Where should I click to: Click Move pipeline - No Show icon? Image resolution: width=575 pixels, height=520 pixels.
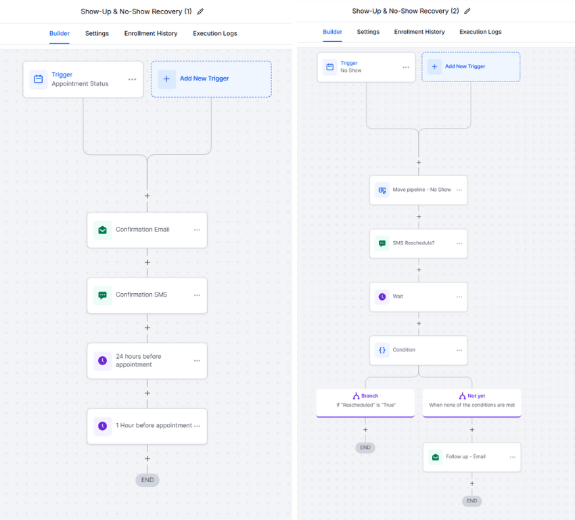(382, 190)
